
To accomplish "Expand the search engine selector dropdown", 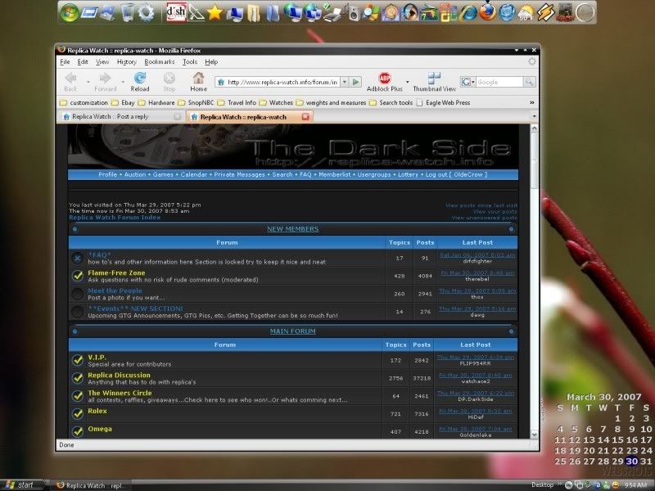I will [469, 82].
